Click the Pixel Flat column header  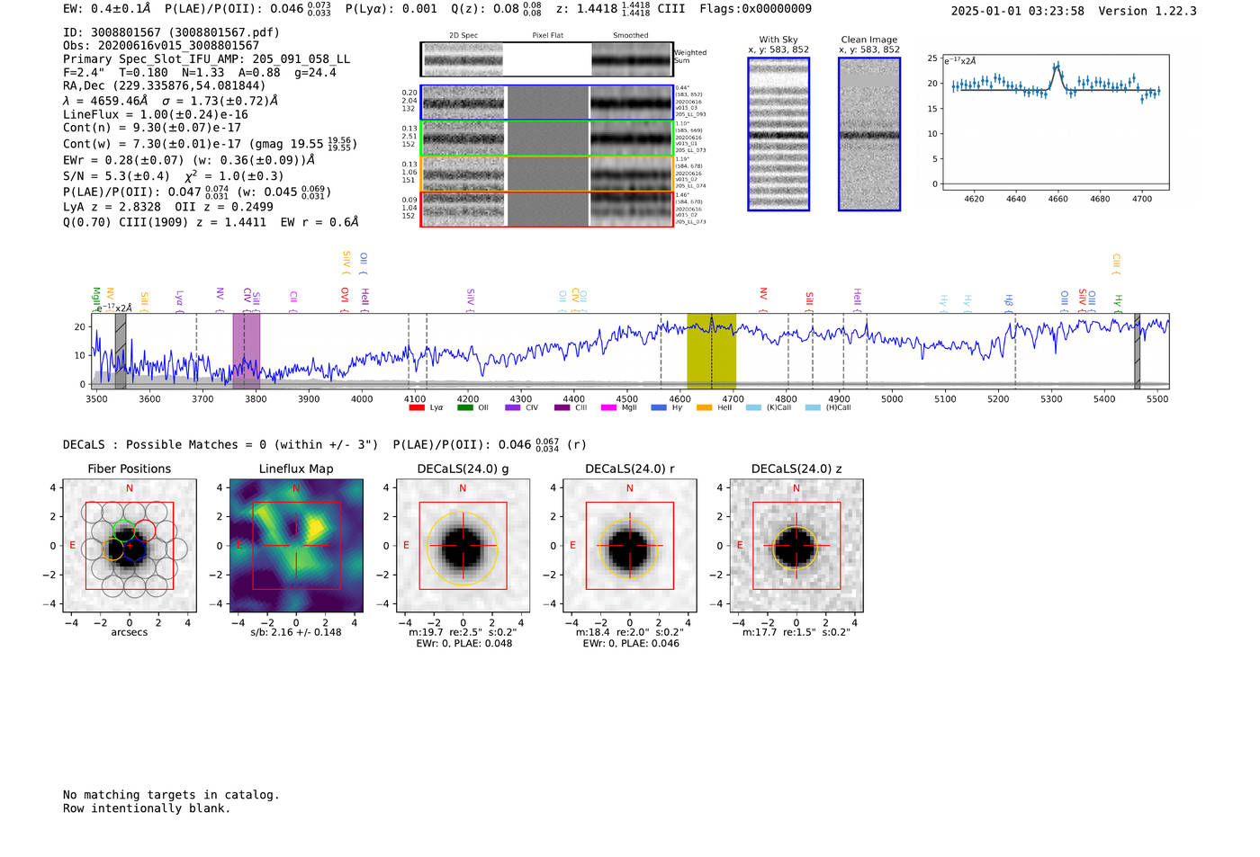pyautogui.click(x=547, y=36)
